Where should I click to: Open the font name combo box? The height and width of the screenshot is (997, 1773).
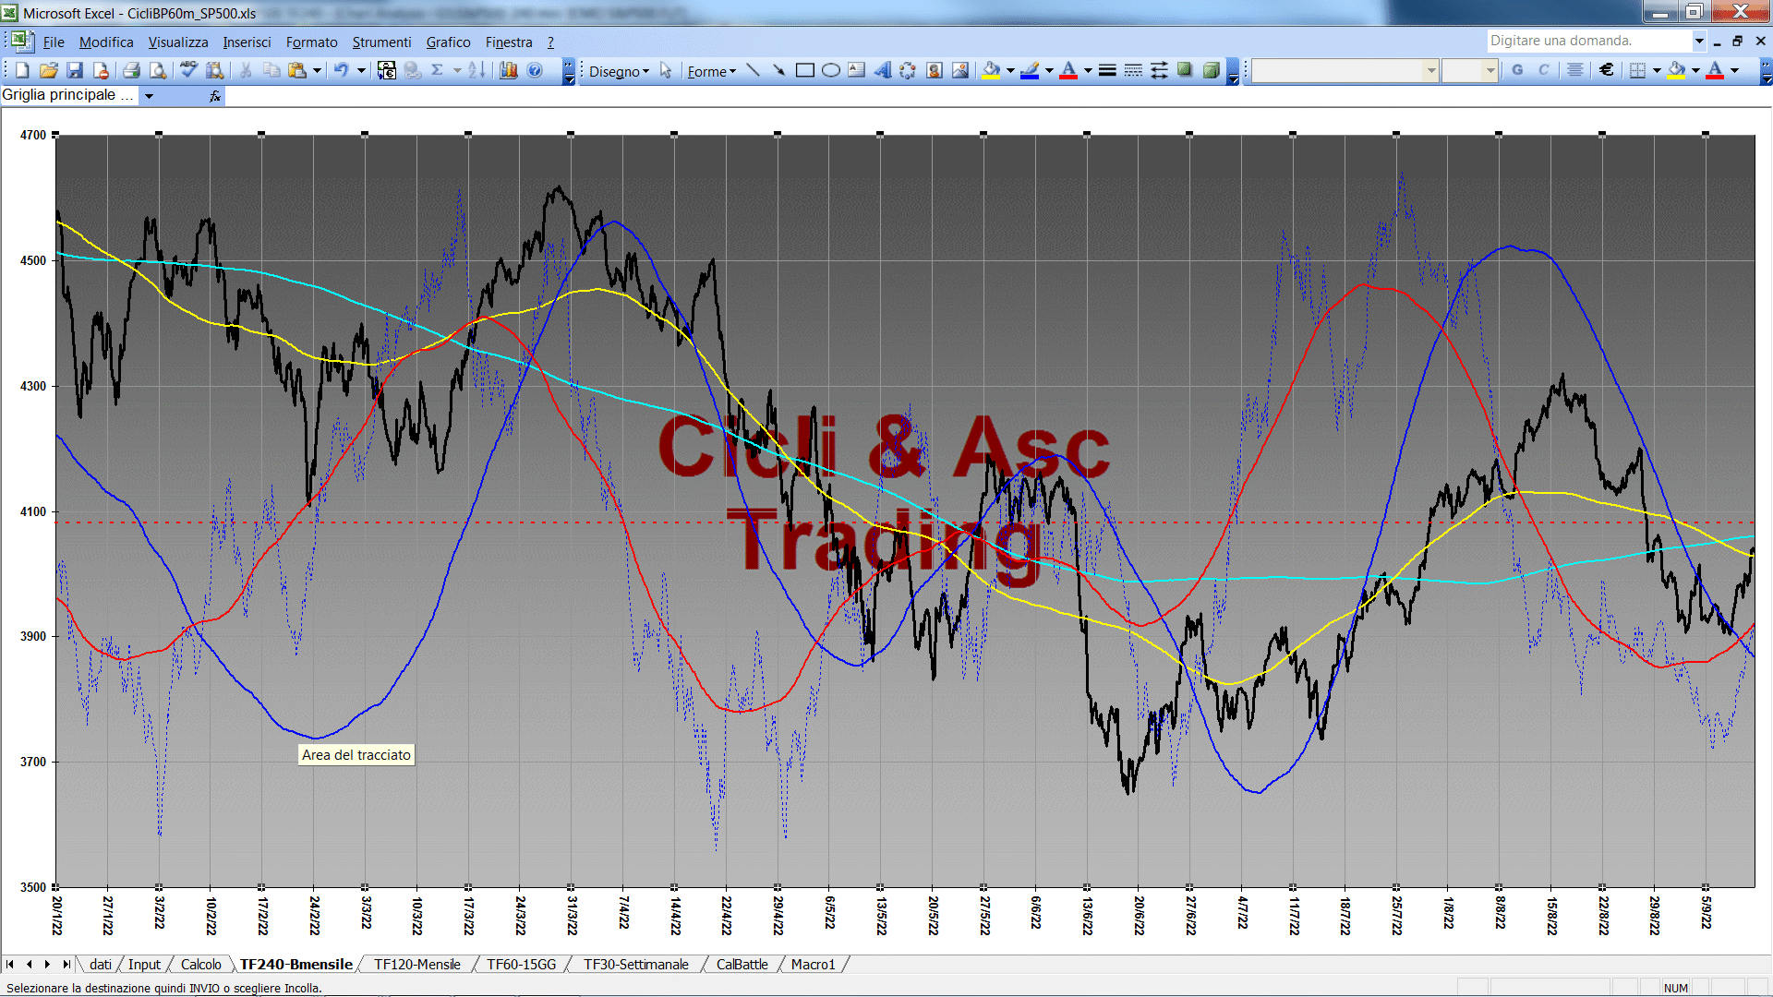coord(1345,70)
